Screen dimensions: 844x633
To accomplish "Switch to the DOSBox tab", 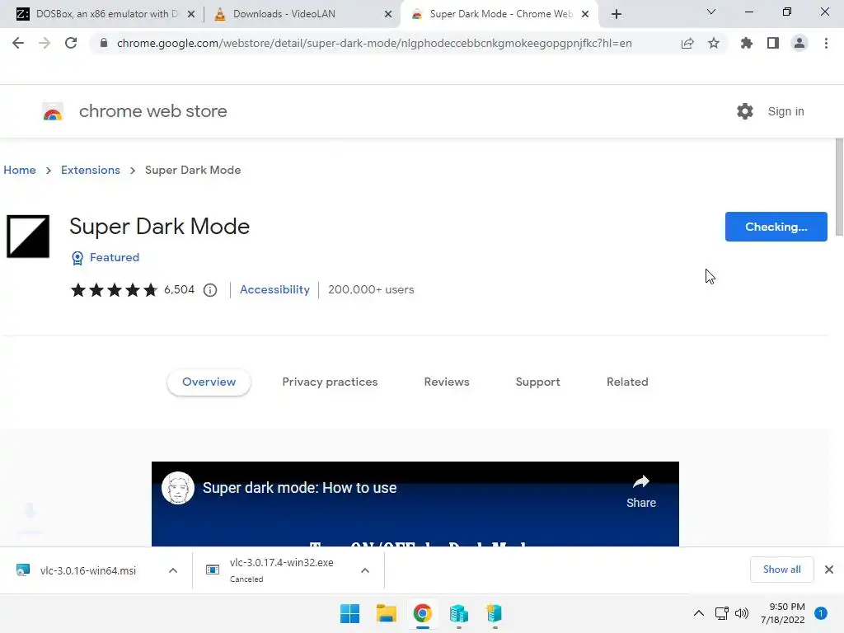I will coord(106,14).
